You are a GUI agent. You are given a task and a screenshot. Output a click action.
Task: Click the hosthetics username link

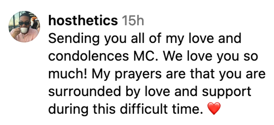point(83,21)
